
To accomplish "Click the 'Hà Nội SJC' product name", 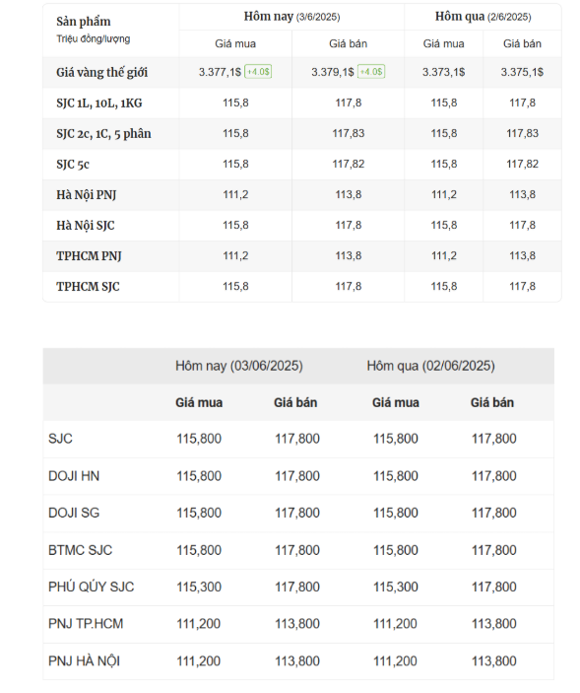I will (86, 226).
